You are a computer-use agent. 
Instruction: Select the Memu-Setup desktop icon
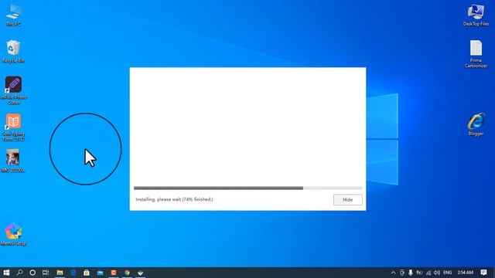click(x=13, y=235)
